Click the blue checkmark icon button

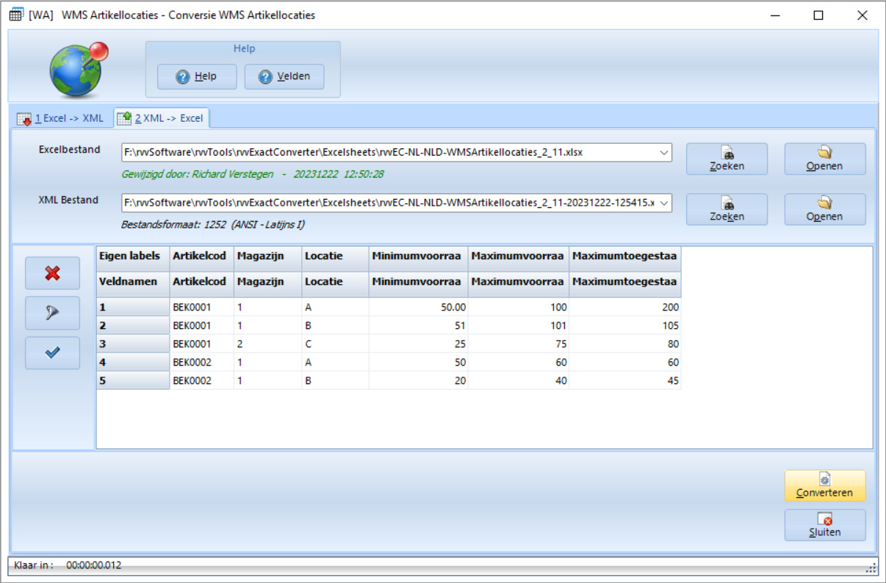click(x=52, y=352)
